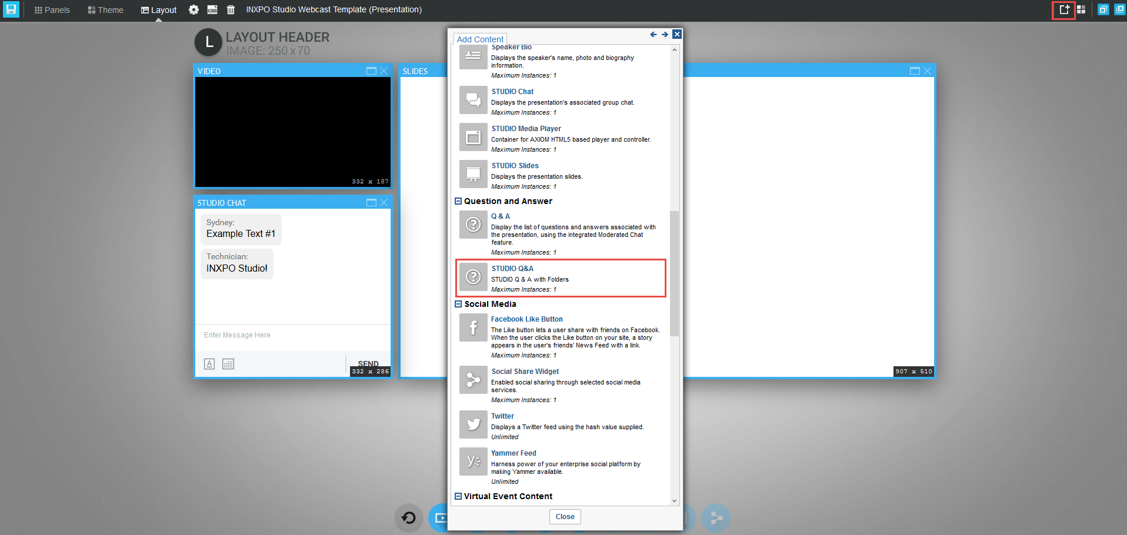Open the CSS editor icon
The height and width of the screenshot is (535, 1127).
pyautogui.click(x=212, y=10)
